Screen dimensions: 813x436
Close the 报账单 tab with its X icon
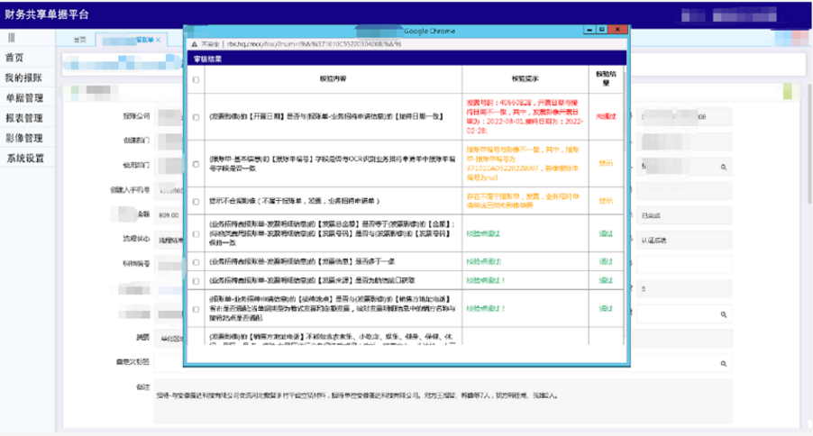coord(158,41)
